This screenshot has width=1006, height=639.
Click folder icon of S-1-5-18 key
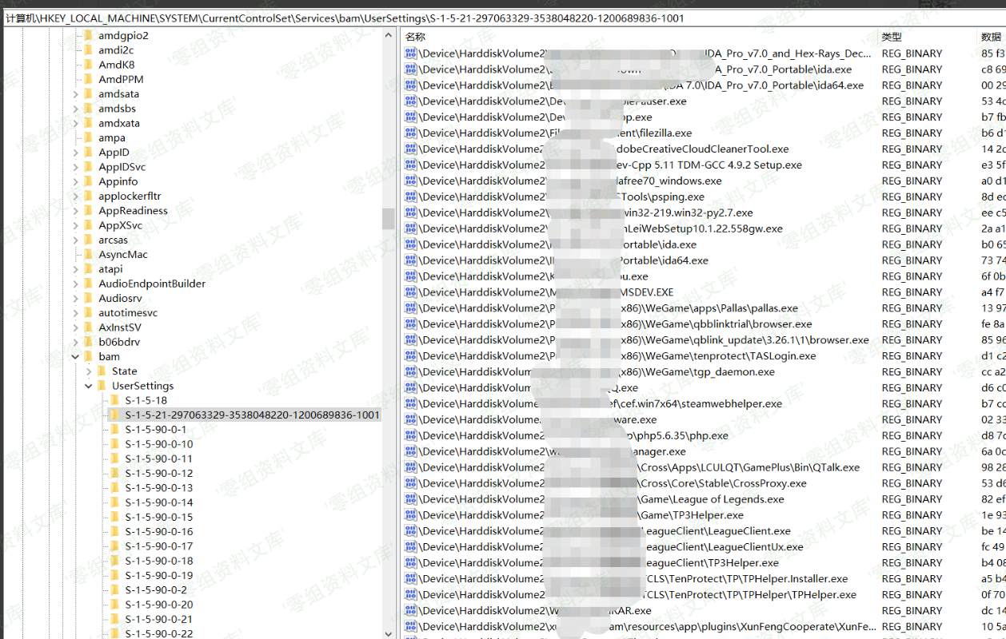pos(115,400)
